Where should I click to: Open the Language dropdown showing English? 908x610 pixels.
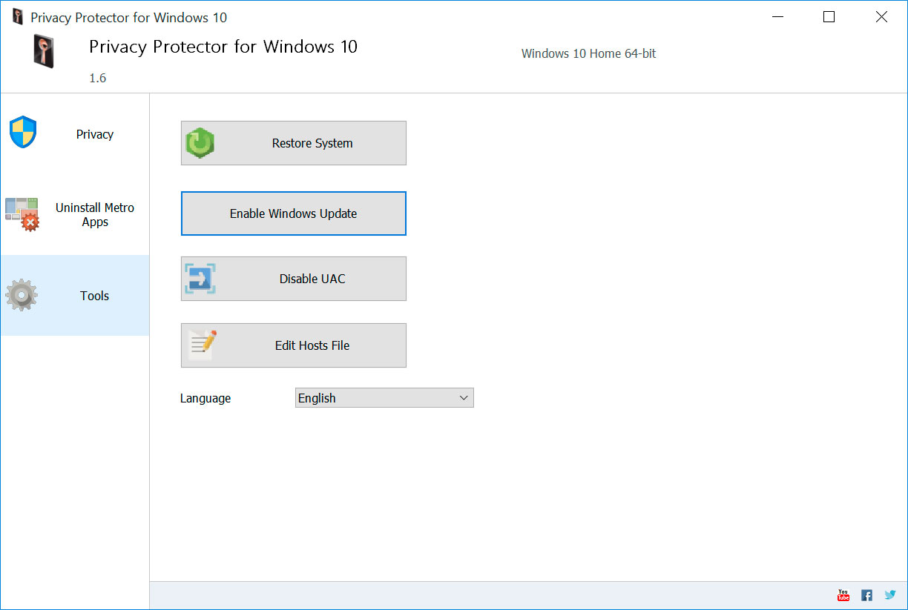tap(384, 398)
